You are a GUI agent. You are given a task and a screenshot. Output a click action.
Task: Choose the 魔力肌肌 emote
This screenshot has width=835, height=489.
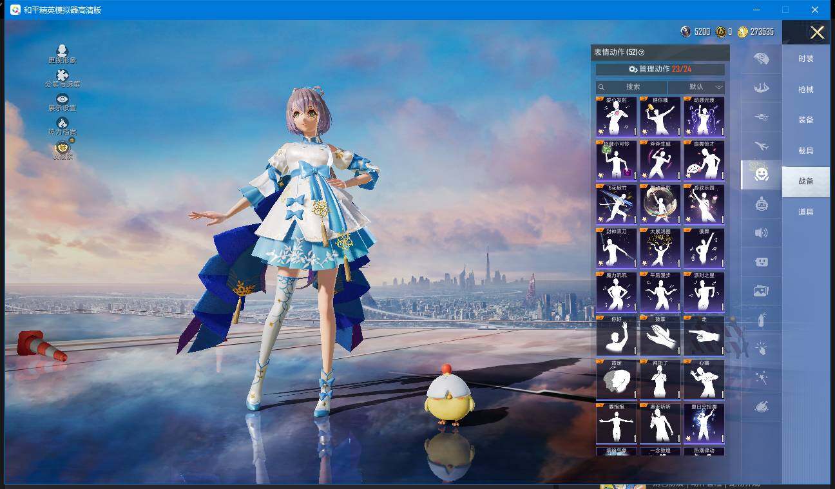coord(617,292)
